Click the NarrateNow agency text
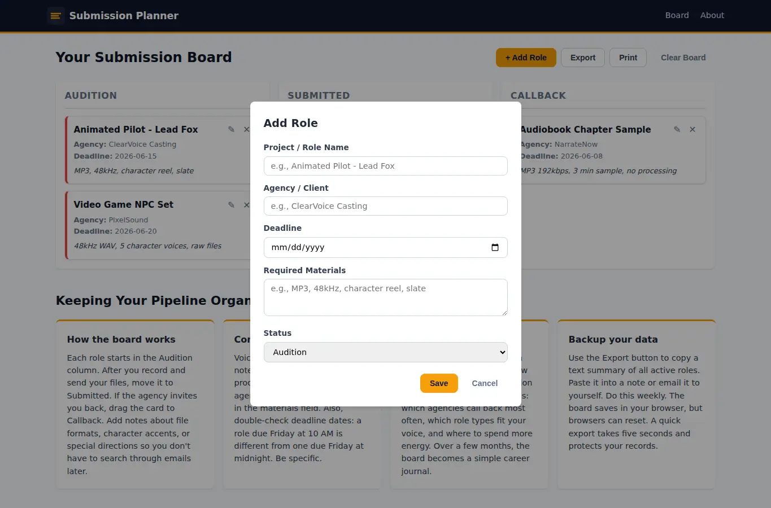 tap(576, 144)
